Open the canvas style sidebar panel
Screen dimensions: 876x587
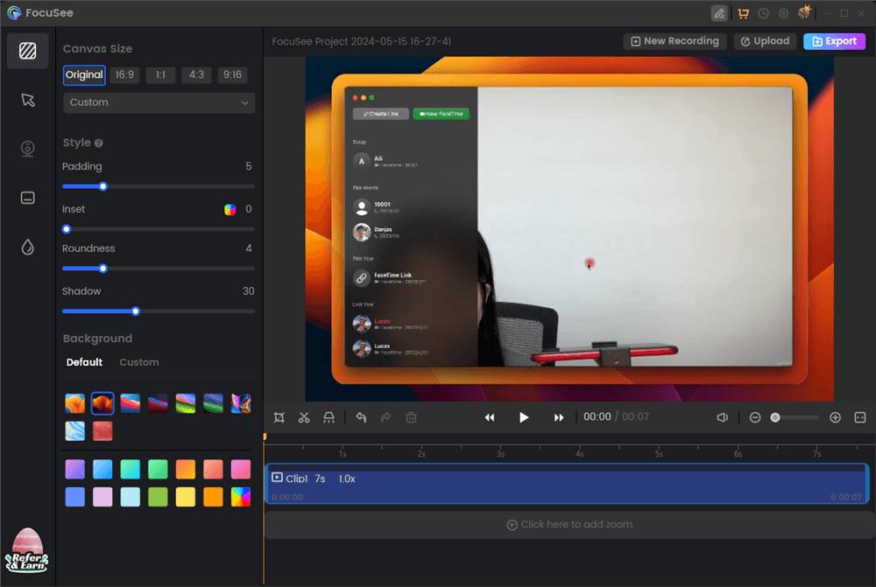click(27, 51)
